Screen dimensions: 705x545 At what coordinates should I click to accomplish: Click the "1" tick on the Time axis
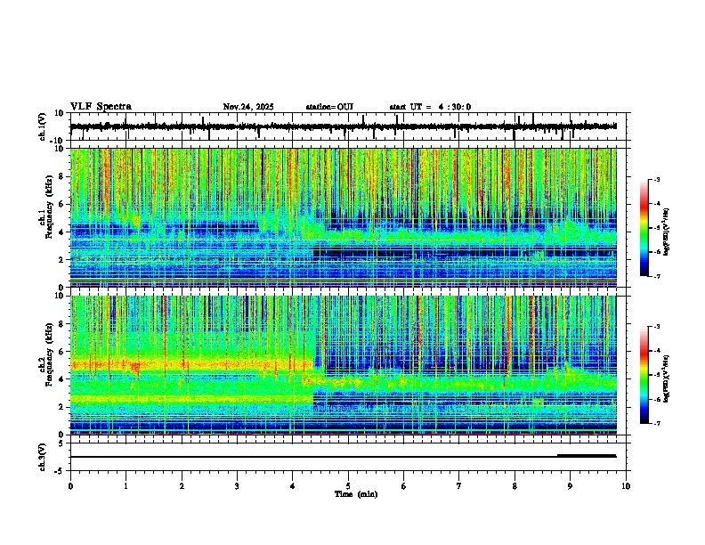(126, 486)
